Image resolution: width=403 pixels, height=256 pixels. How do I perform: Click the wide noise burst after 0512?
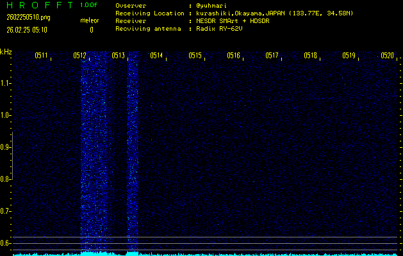click(94, 152)
